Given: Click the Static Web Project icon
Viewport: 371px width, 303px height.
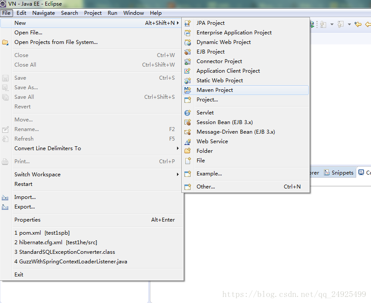Looking at the screenshot, I should tap(187, 81).
